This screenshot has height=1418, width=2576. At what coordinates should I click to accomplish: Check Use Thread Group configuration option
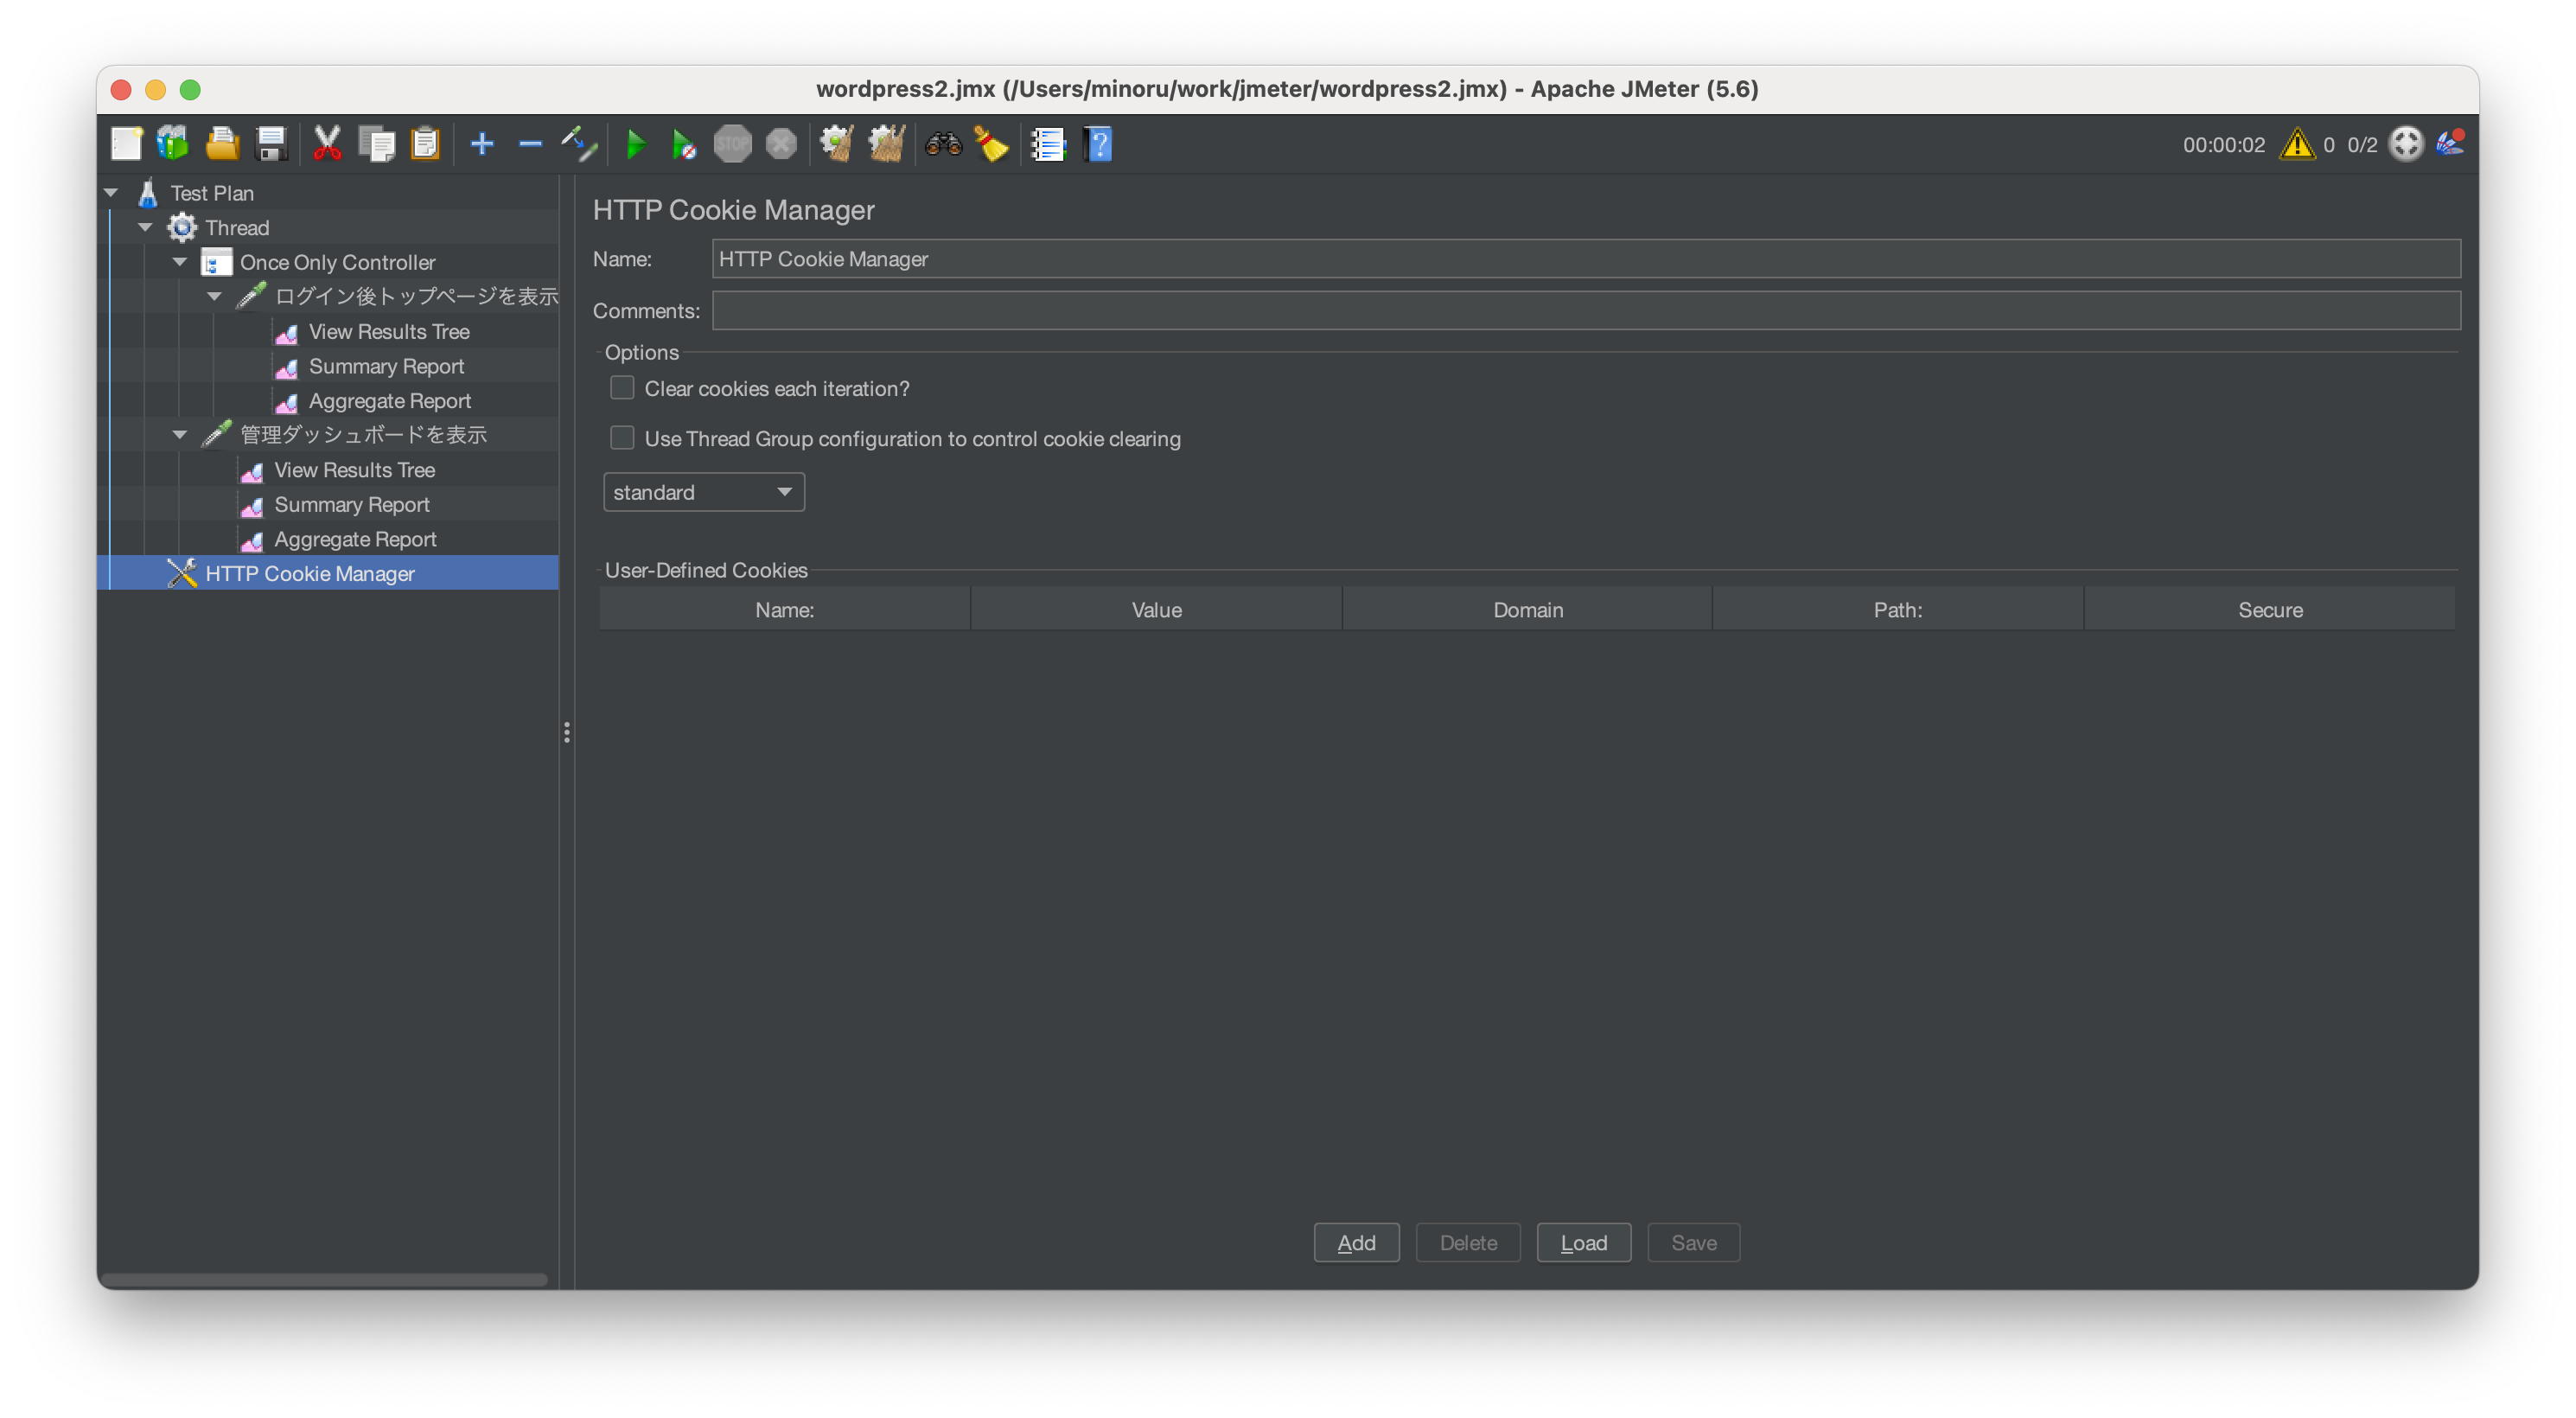click(622, 438)
